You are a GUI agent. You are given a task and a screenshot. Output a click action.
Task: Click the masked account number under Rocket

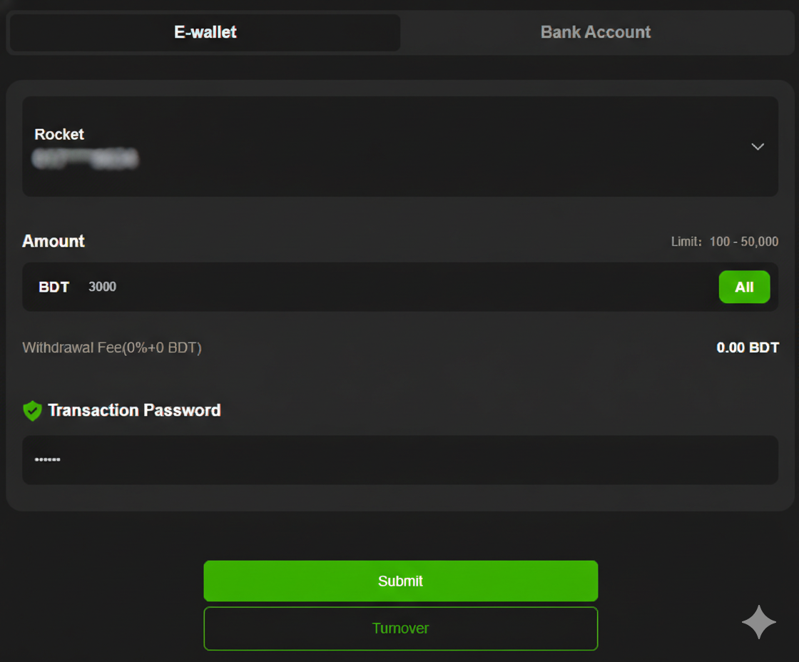point(84,158)
